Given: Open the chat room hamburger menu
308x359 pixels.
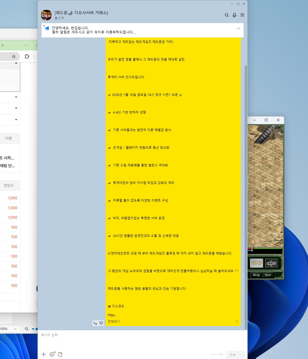Looking at the screenshot, I should point(242,15).
